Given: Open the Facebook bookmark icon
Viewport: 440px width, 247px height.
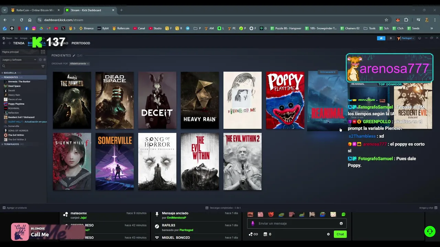Looking at the screenshot, I should (26, 28).
